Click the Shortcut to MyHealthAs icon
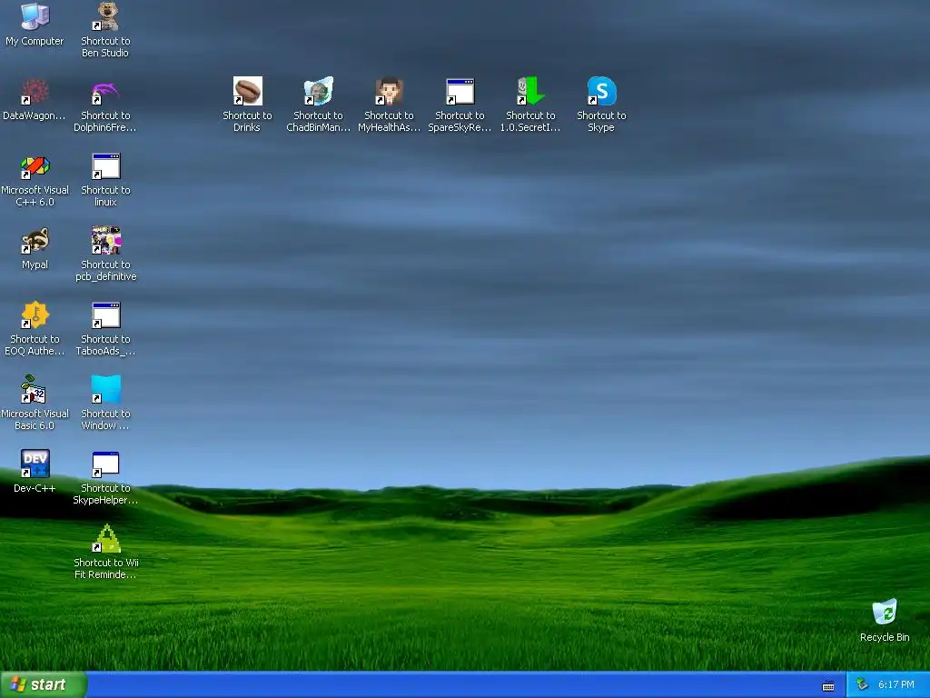Image resolution: width=930 pixels, height=698 pixels. pyautogui.click(x=389, y=92)
